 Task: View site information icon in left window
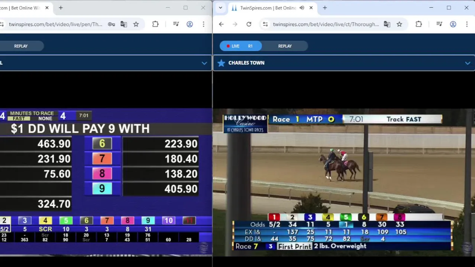(2, 24)
